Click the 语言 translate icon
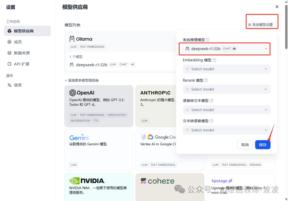 point(9,85)
